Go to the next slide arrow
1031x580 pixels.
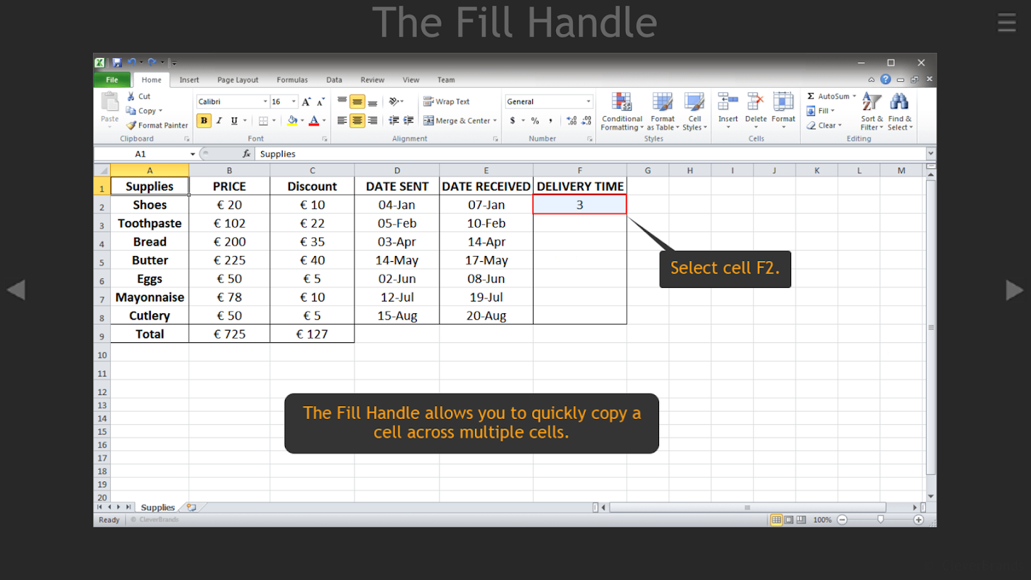click(x=1014, y=289)
